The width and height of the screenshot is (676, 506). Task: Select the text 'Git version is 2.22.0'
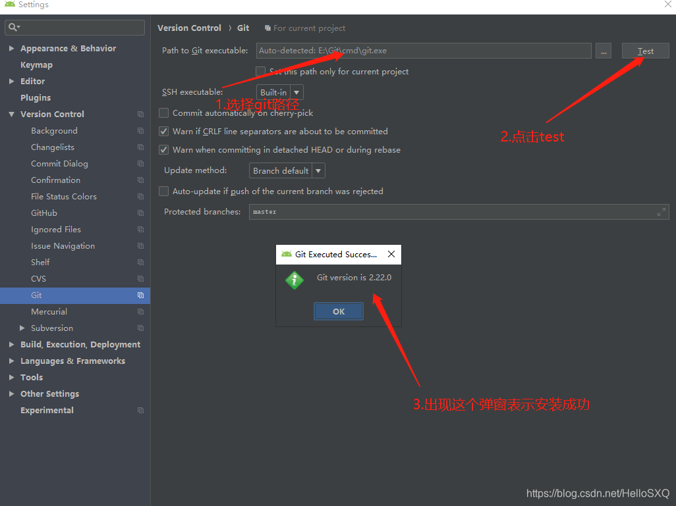tap(354, 278)
